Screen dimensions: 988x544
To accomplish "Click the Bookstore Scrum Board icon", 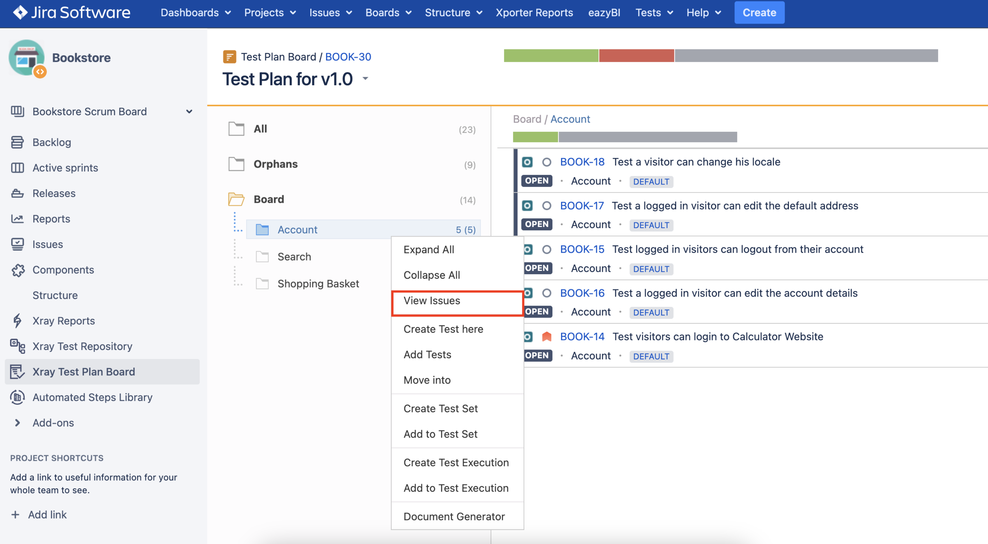I will pos(17,111).
